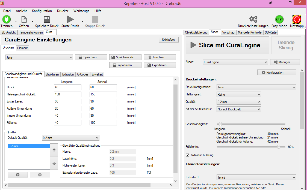Image resolution: width=307 pixels, height=190 pixels.
Task: Open the Druckkonfiguration dropdown
Action: tap(256, 87)
